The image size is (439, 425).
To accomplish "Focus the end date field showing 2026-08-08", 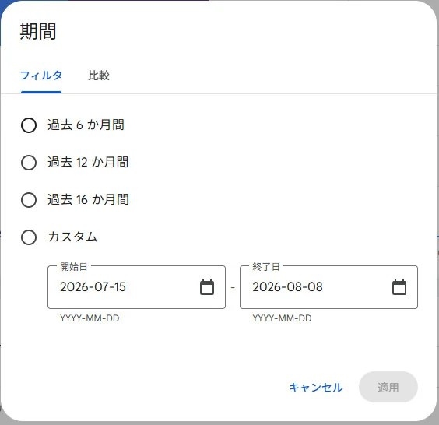I will tap(328, 287).
